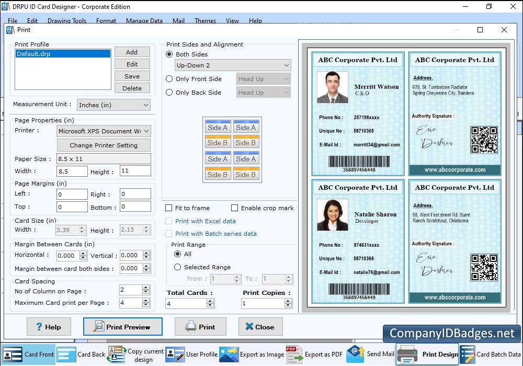Open the File menu
Screen dimensions: 523x366
(x=13, y=21)
